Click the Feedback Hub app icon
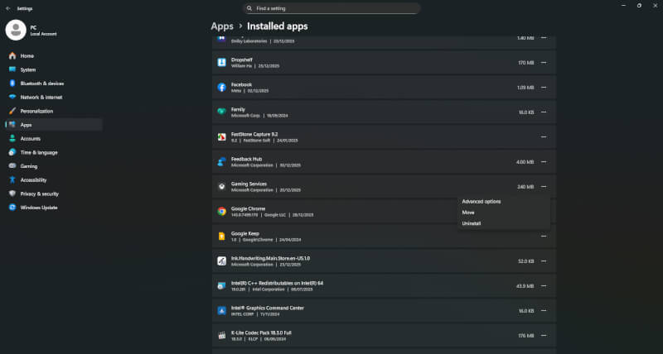Viewport: 663px width, 354px height. (222, 161)
